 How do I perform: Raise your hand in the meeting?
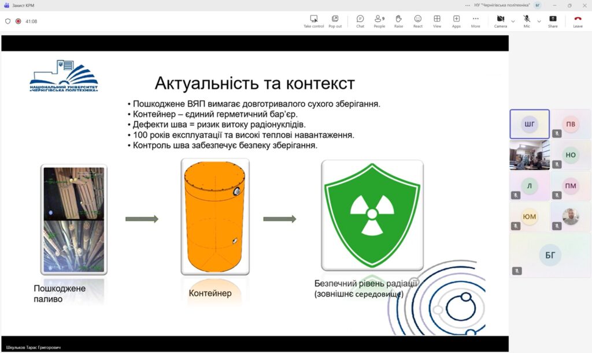pos(398,21)
